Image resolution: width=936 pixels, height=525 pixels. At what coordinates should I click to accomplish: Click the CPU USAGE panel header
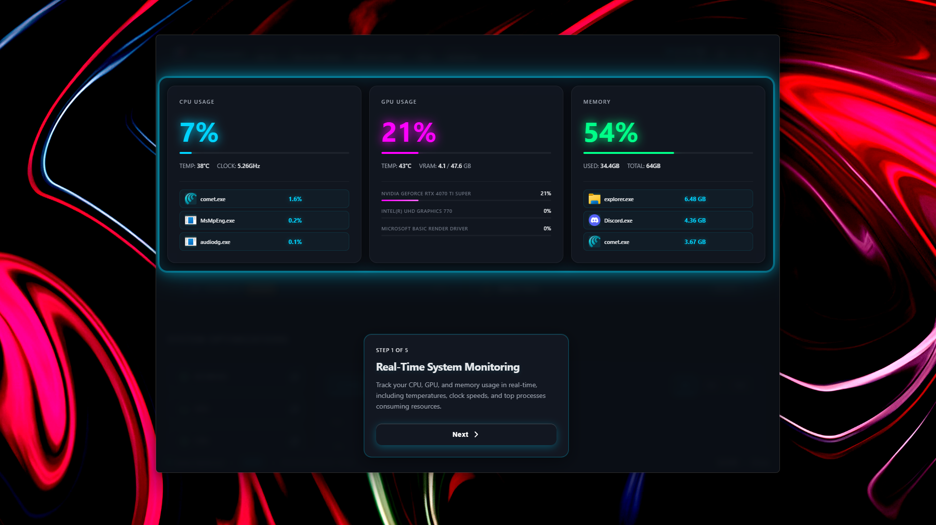click(x=197, y=102)
